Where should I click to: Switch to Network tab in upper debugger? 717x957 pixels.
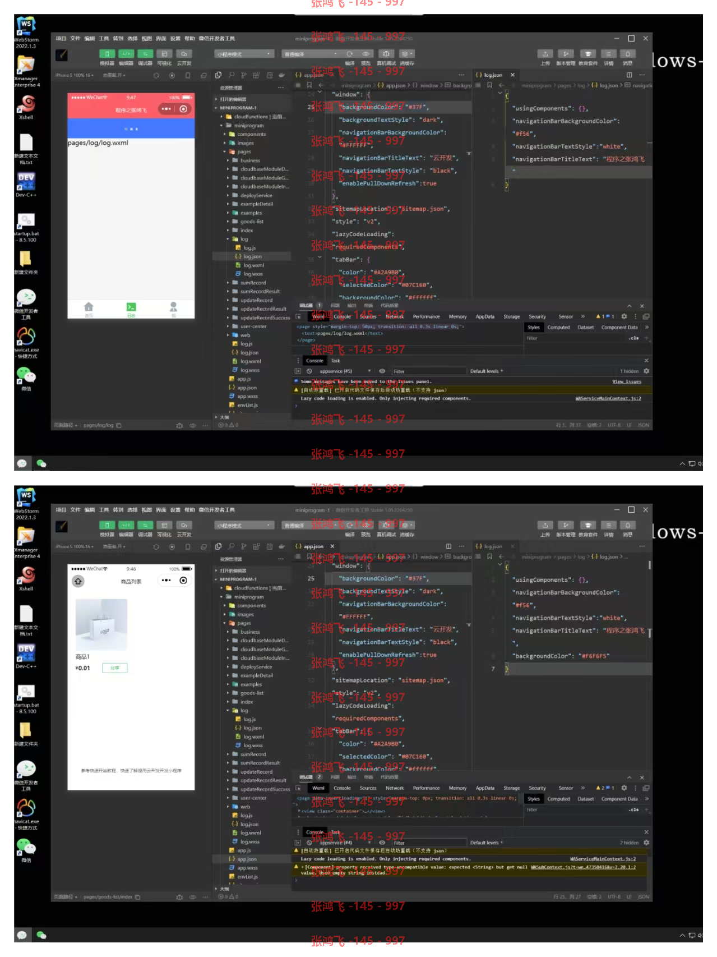click(395, 316)
